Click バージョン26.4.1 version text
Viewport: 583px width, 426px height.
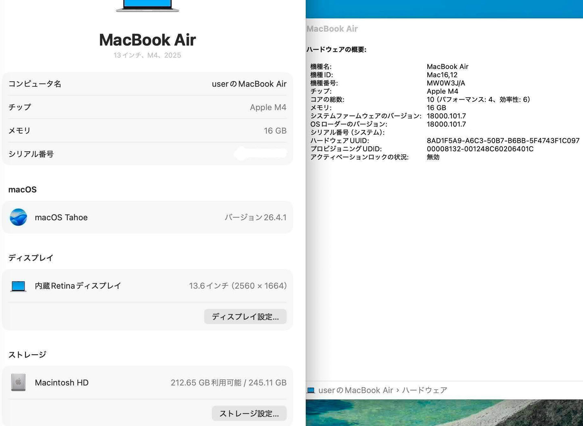[x=255, y=217]
